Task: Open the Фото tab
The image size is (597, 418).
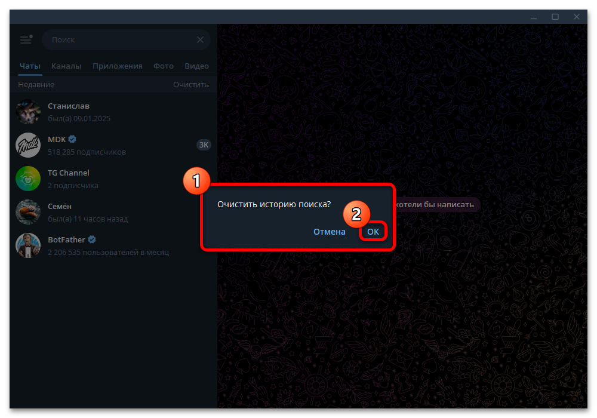Action: pyautogui.click(x=164, y=66)
